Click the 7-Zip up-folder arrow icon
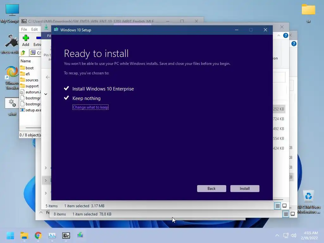 23,53
